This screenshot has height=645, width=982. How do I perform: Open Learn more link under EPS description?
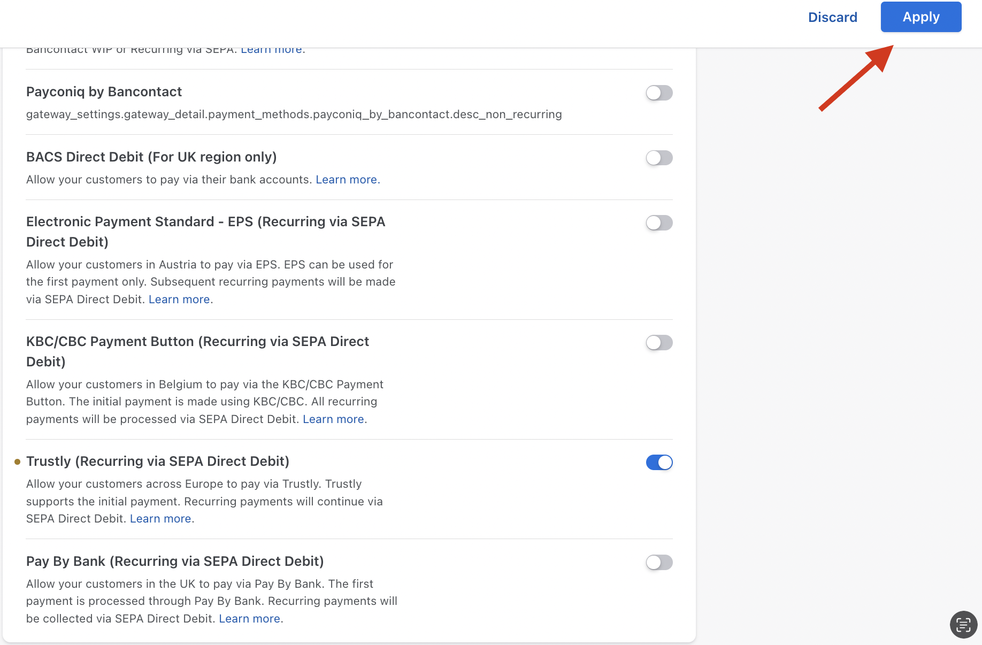(x=179, y=300)
